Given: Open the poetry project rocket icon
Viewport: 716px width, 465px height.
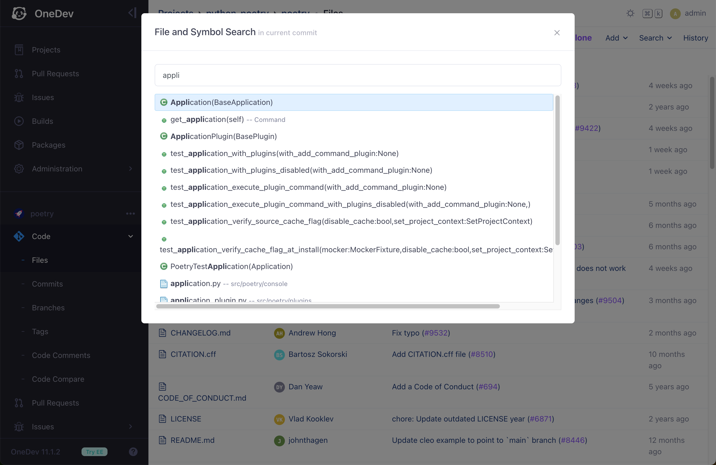Looking at the screenshot, I should click(x=19, y=214).
